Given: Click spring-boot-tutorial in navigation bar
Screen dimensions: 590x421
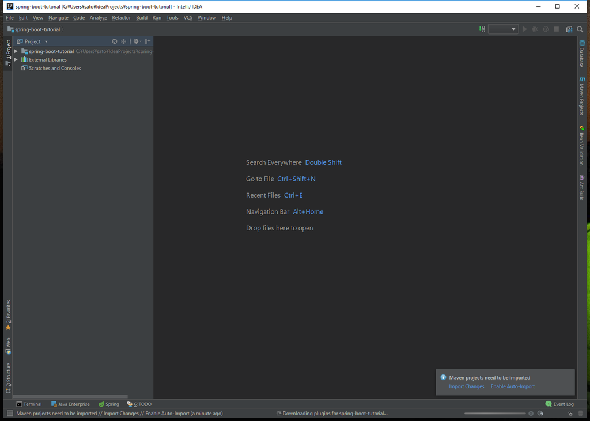Looking at the screenshot, I should coord(34,29).
